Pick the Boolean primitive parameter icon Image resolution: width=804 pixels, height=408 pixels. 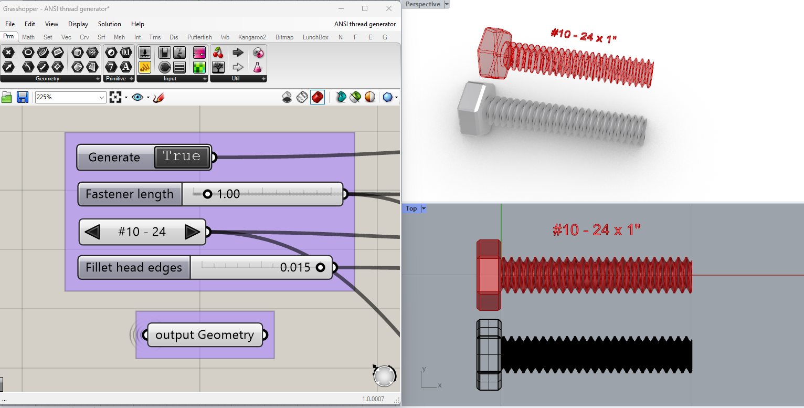[x=111, y=52]
